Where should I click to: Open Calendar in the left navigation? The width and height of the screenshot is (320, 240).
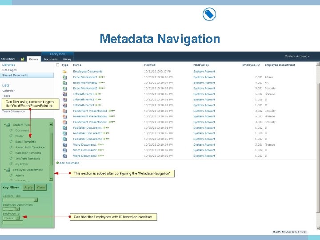click(x=8, y=90)
